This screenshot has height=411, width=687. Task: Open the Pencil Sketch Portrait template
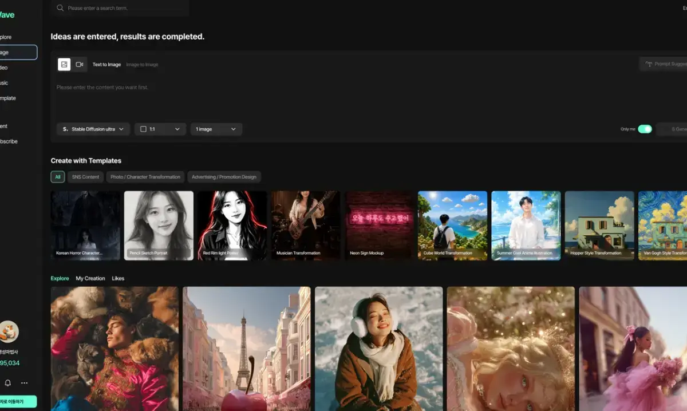[159, 226]
